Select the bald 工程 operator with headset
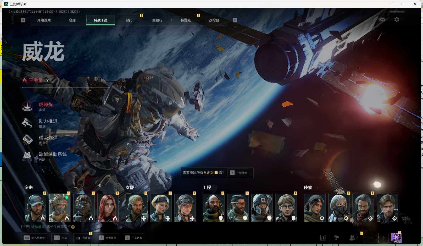The height and width of the screenshot is (246, 423). click(214, 208)
